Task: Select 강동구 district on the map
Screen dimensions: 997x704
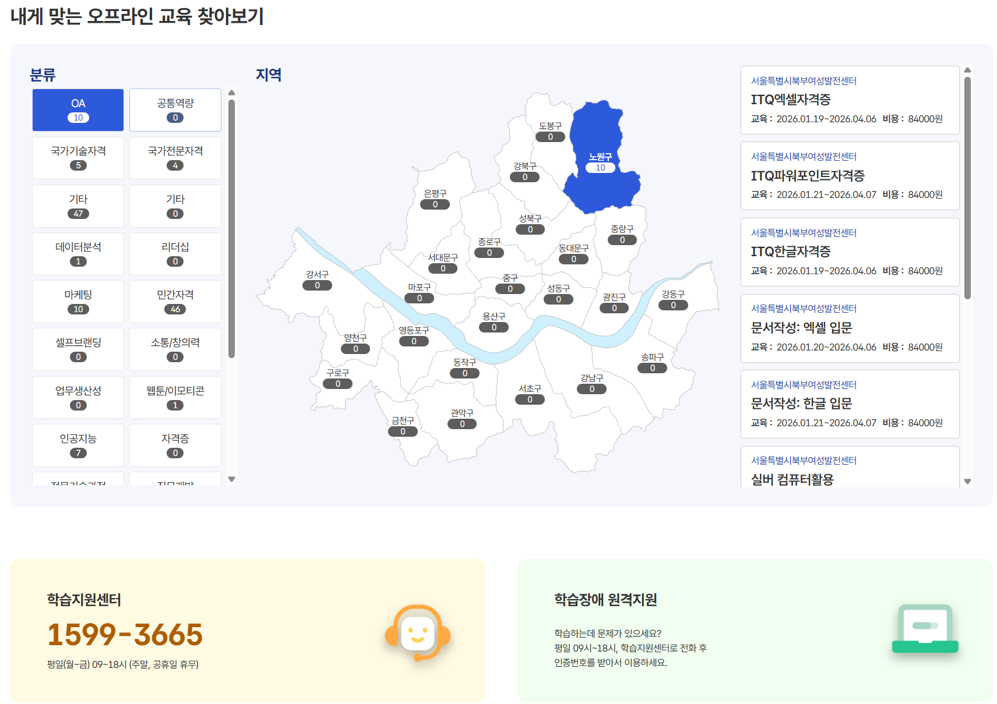Action: pos(673,300)
